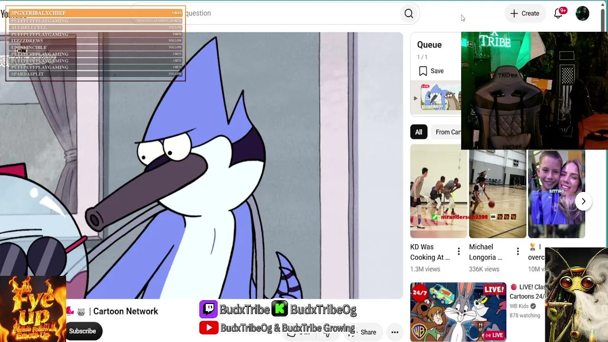Screen dimensions: 608x342
Task: Click the "878 watching" text
Action: (x=525, y=315)
